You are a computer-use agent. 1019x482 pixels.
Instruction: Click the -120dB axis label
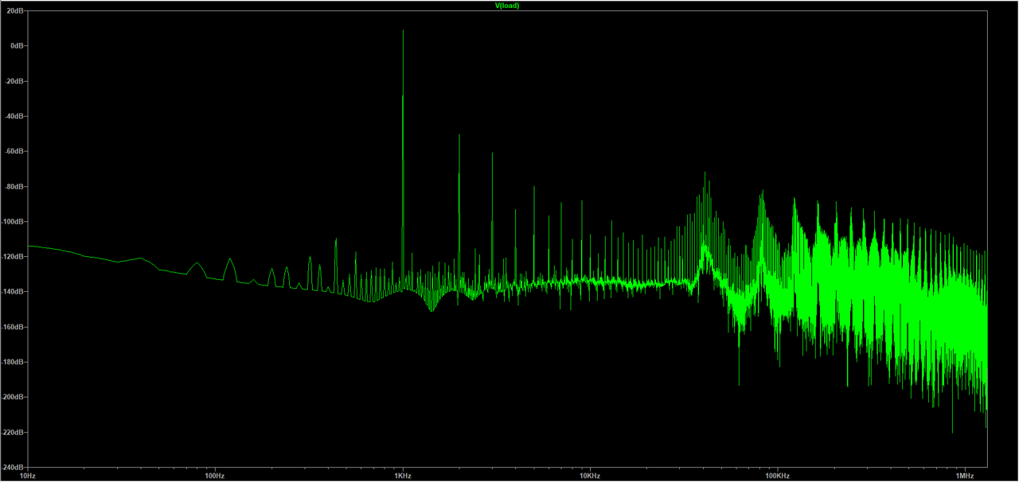13,256
